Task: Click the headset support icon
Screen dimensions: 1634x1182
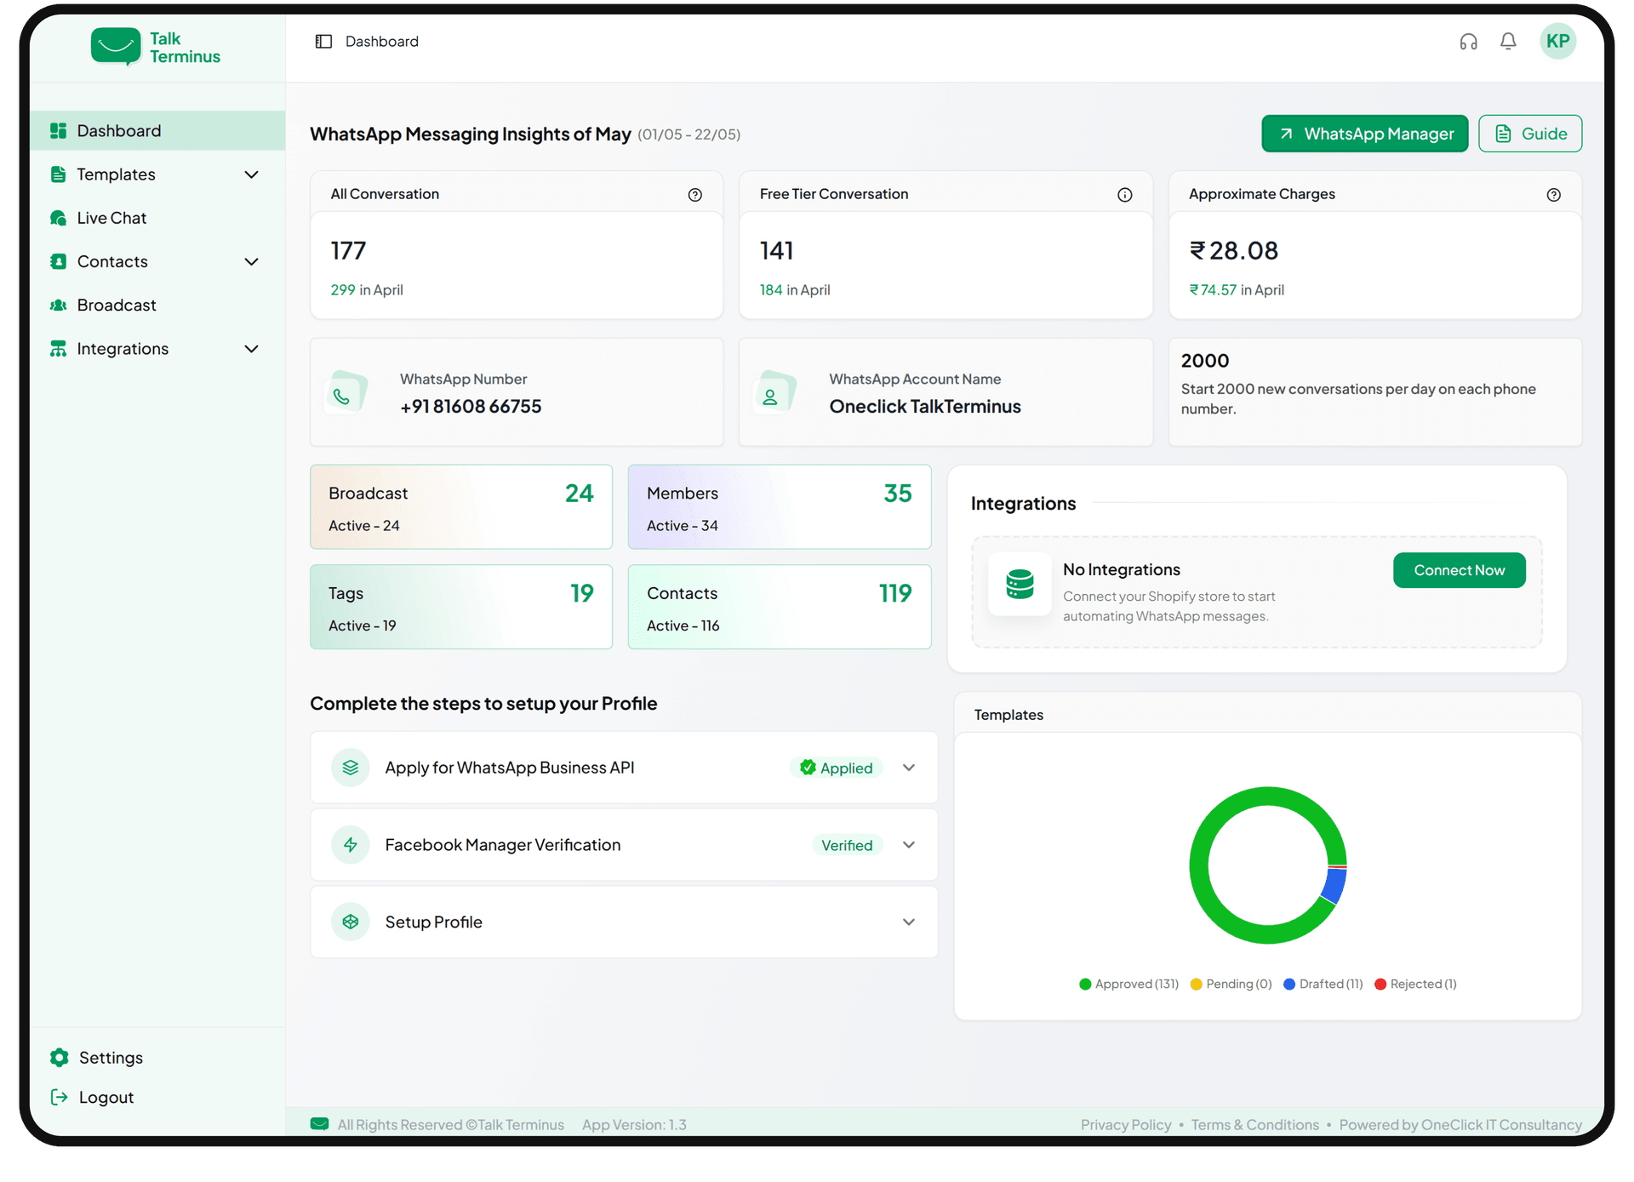Action: point(1468,42)
